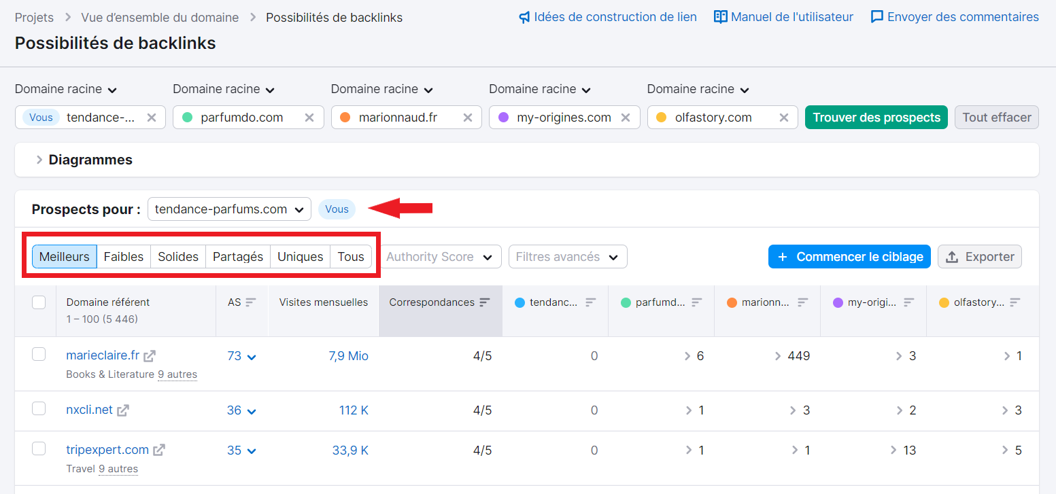The height and width of the screenshot is (494, 1056).
Task: Click the export upload icon
Action: click(x=953, y=257)
